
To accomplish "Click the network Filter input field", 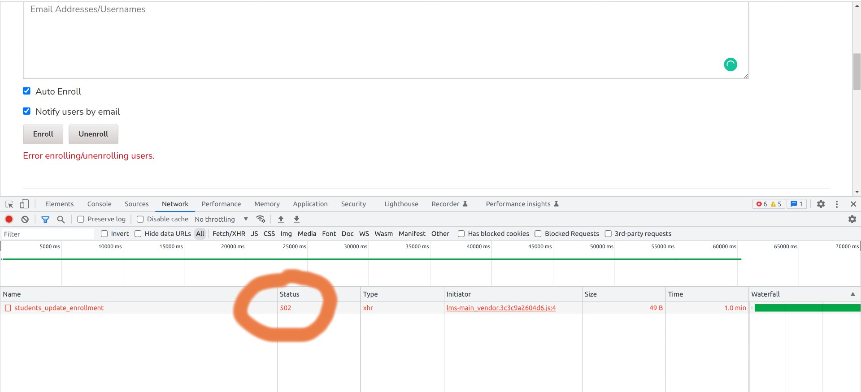I will pyautogui.click(x=47, y=234).
